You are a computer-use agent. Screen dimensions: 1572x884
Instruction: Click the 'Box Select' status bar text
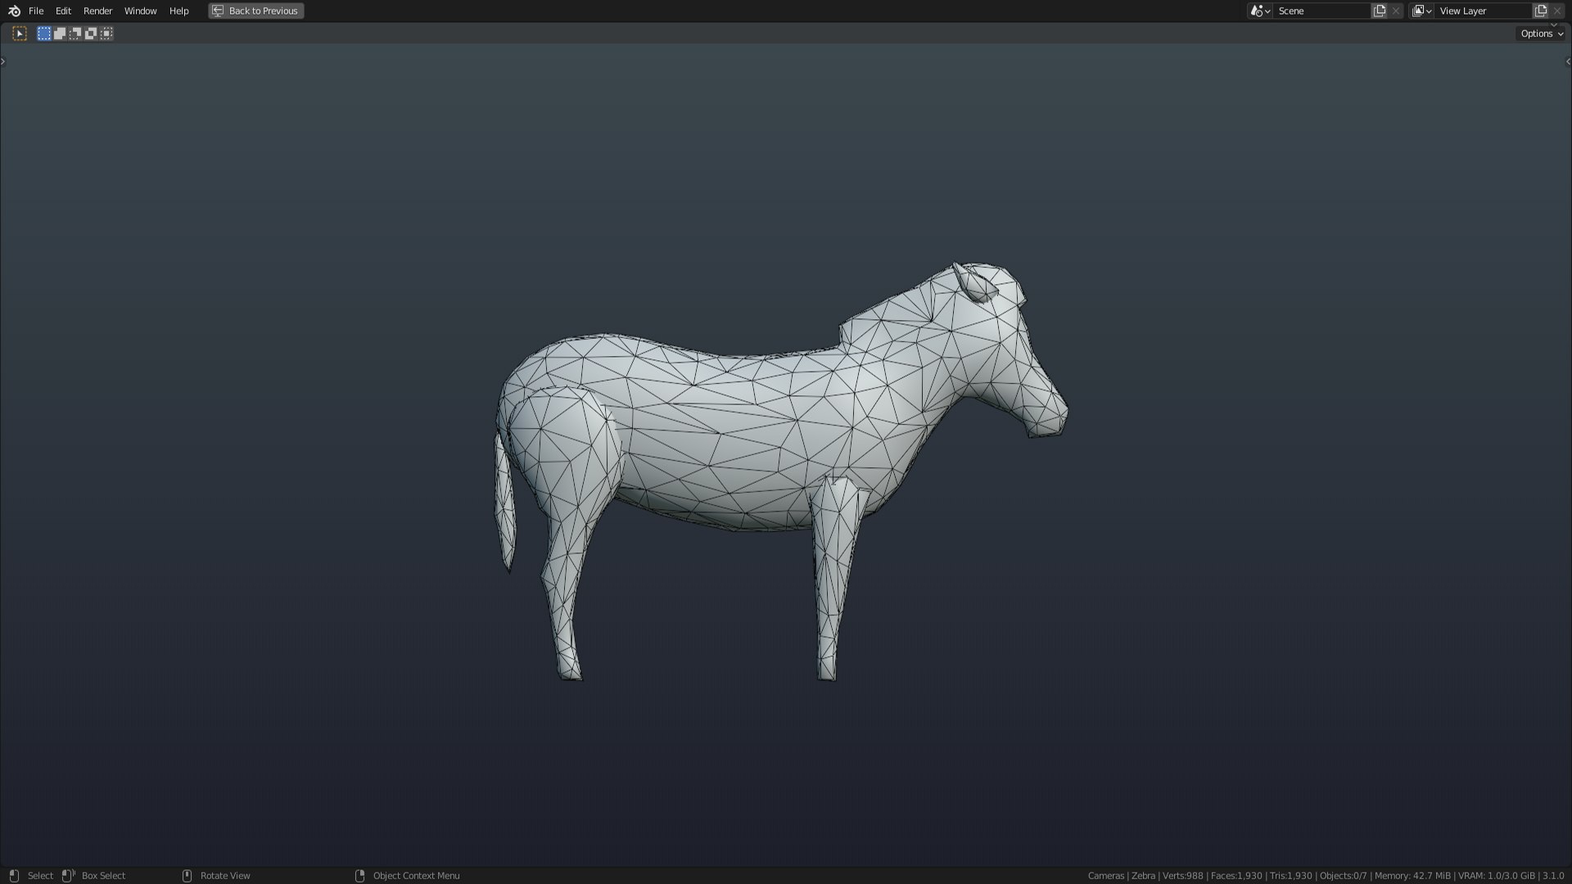103,876
